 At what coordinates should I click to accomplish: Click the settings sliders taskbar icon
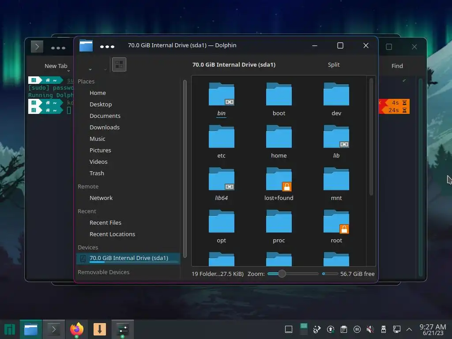click(x=123, y=329)
